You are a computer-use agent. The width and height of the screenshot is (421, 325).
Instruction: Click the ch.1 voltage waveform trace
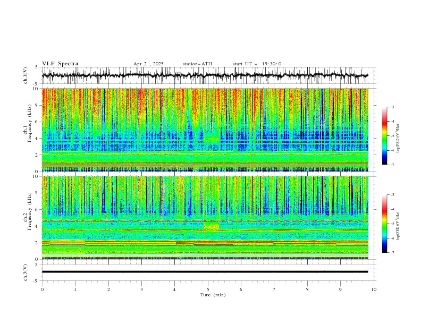(205, 75)
